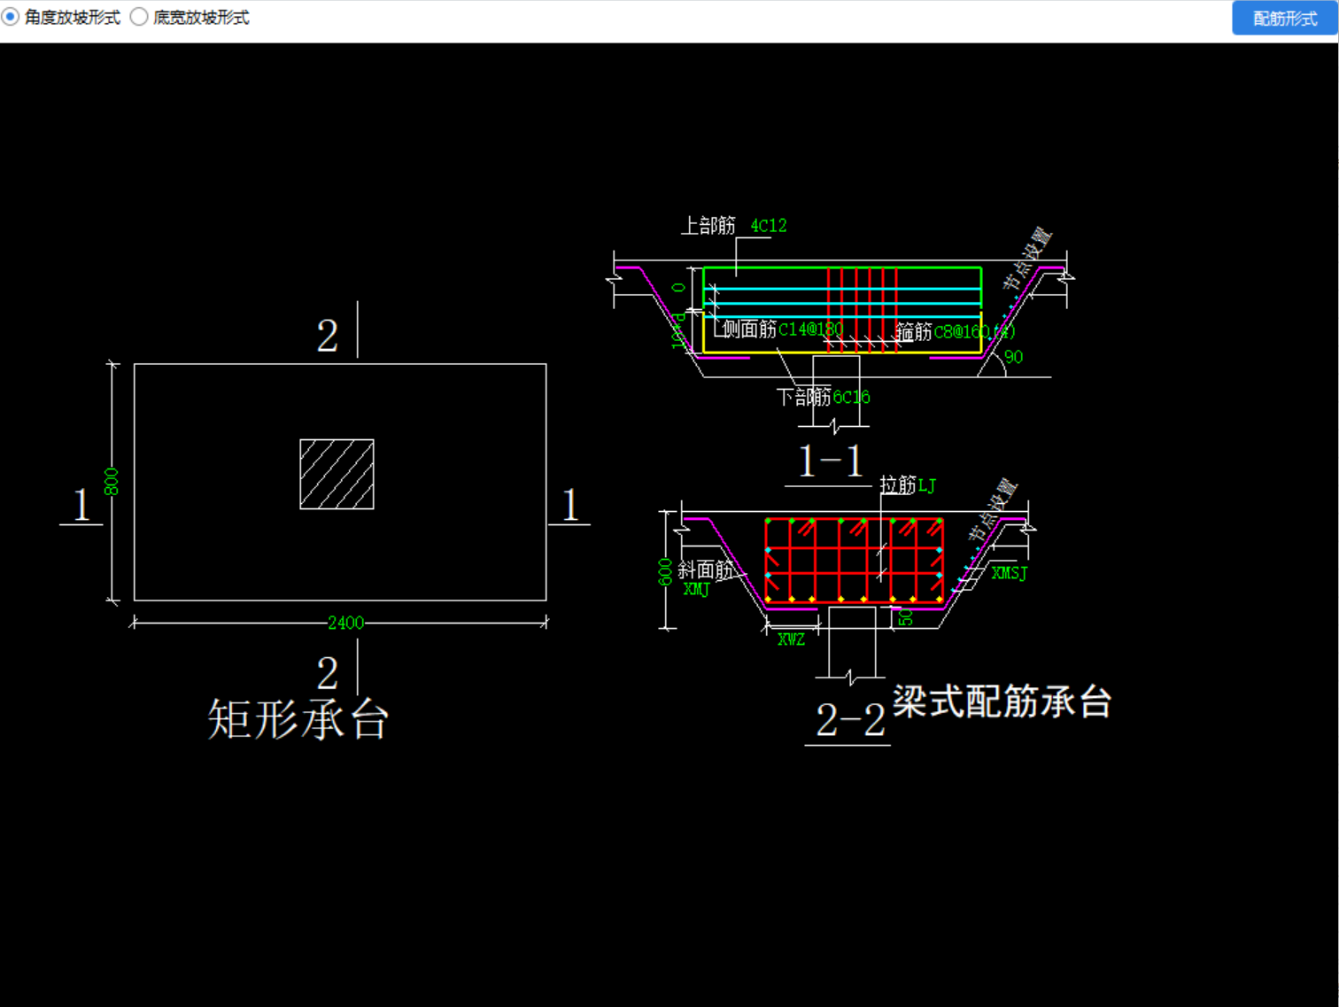Viewport: 1339px width, 1007px height.
Task: Edit the cap height dimension 600
Action: click(x=665, y=572)
